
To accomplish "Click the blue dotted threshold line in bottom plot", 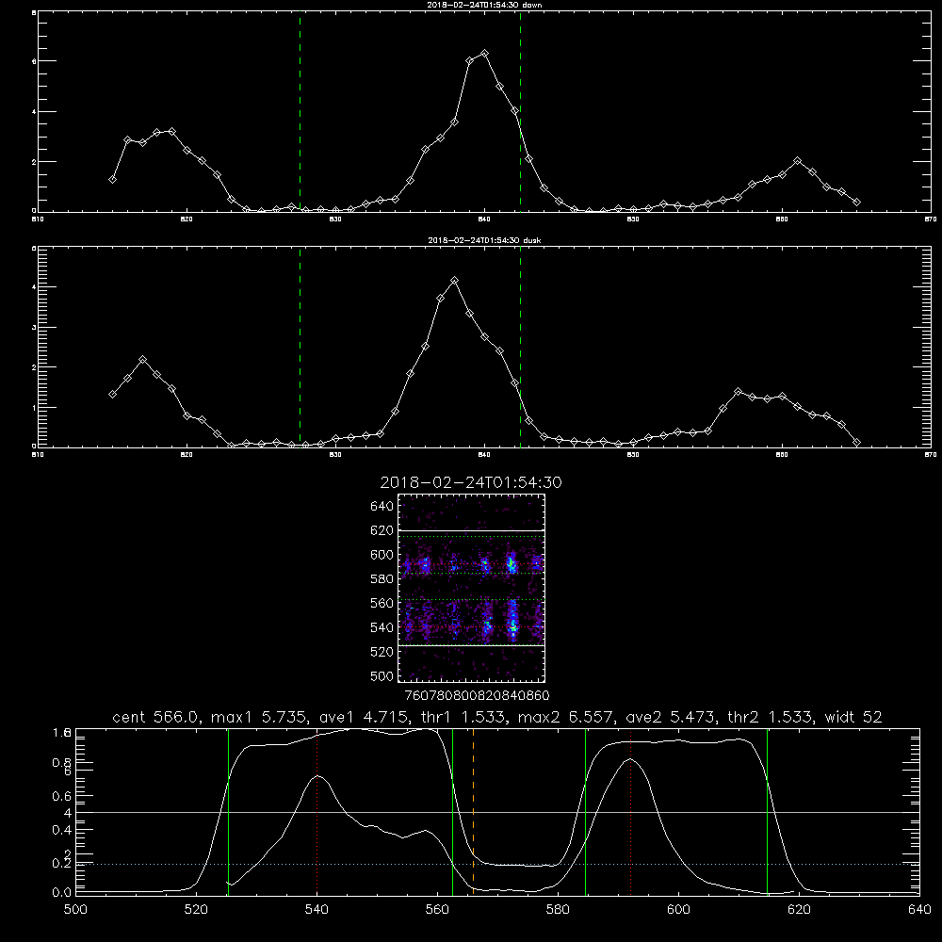I will pyautogui.click(x=497, y=864).
